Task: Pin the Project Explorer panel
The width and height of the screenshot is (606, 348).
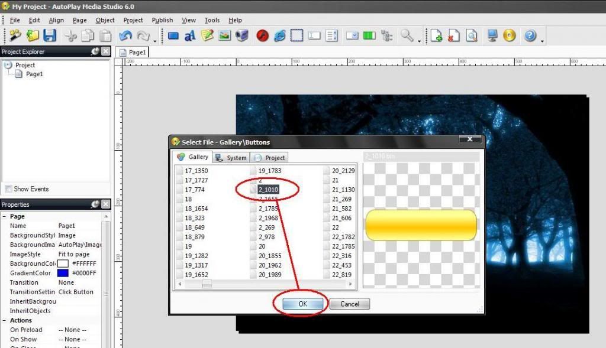Action: (95, 51)
